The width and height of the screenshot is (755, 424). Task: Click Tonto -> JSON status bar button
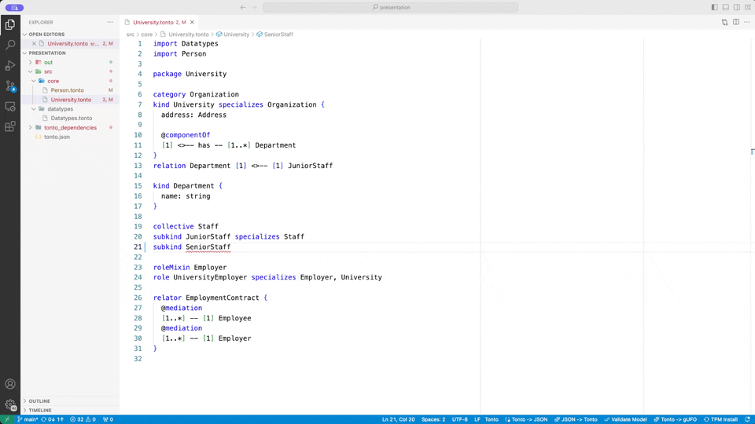pyautogui.click(x=526, y=419)
